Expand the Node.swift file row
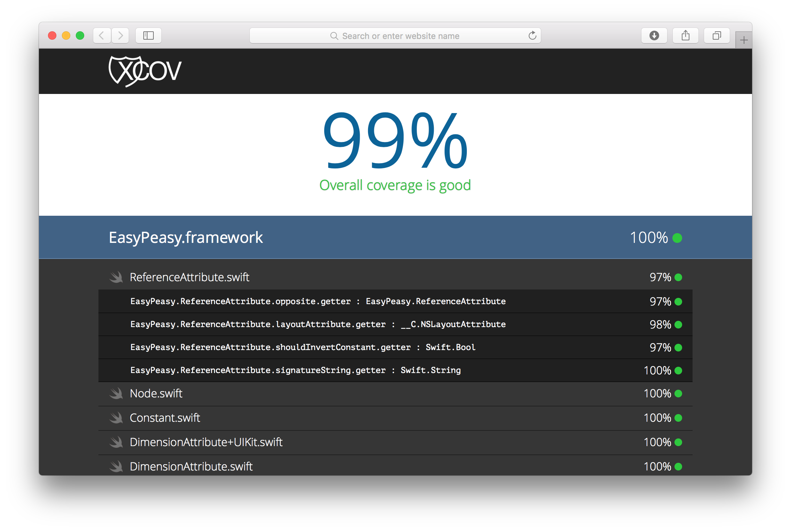The width and height of the screenshot is (791, 531). click(x=156, y=394)
